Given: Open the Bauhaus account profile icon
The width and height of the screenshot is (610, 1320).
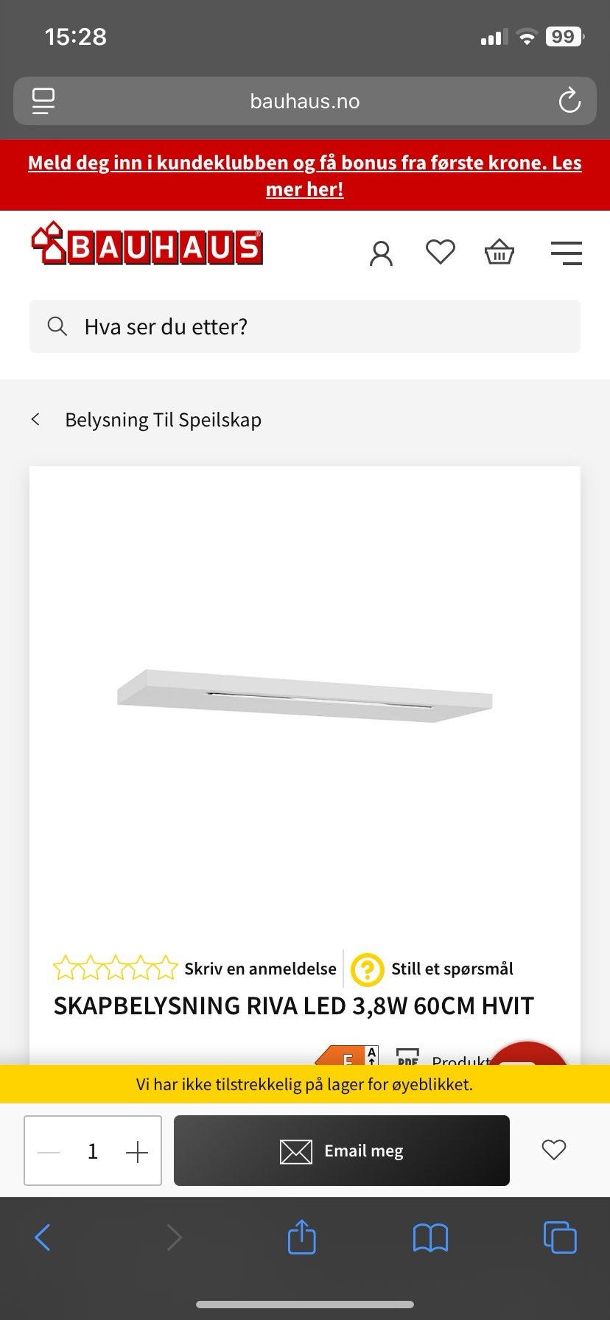Looking at the screenshot, I should [381, 253].
